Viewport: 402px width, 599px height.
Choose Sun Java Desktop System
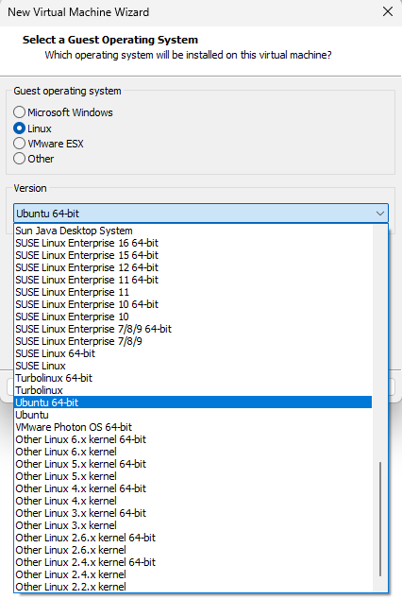coord(193,231)
